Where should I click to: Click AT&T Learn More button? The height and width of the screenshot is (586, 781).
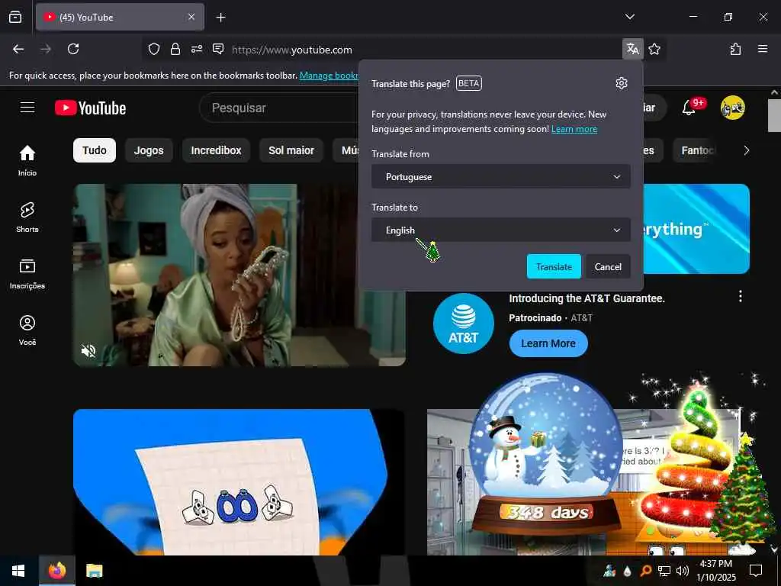[548, 343]
